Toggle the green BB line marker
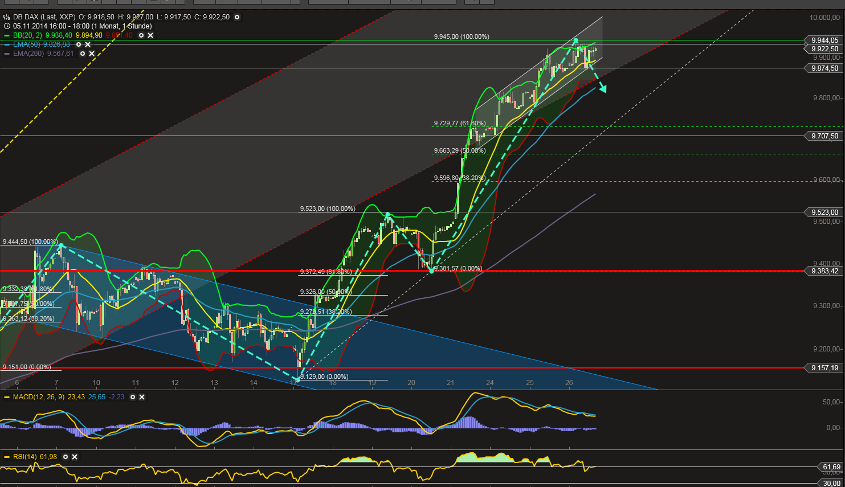845x487 pixels. pos(6,35)
